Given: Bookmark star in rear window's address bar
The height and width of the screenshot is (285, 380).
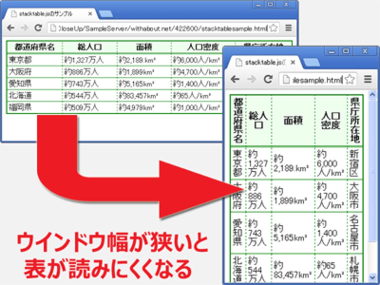Looking at the screenshot, I should coord(274,28).
